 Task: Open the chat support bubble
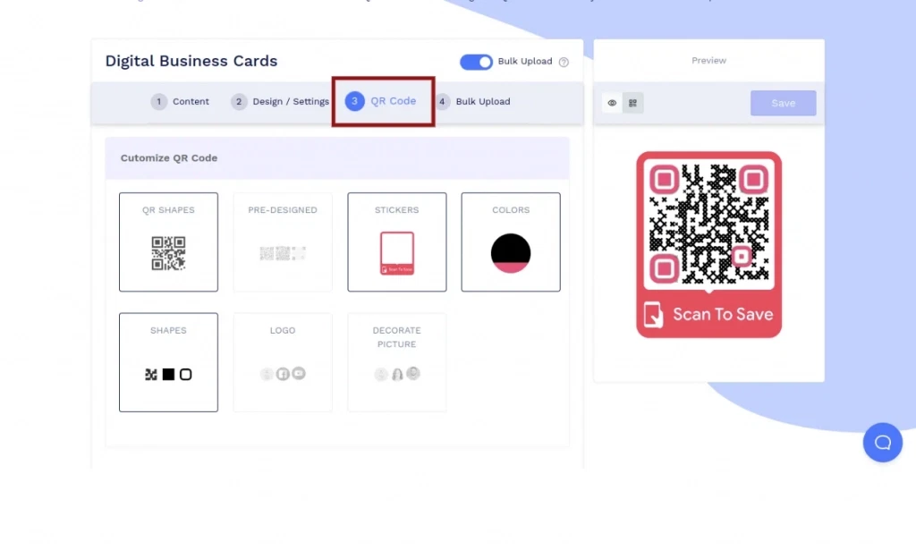click(x=882, y=443)
